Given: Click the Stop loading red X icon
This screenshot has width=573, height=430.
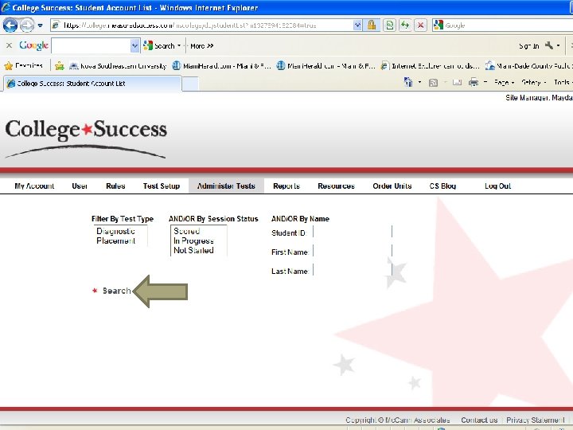Looking at the screenshot, I should [x=421, y=25].
